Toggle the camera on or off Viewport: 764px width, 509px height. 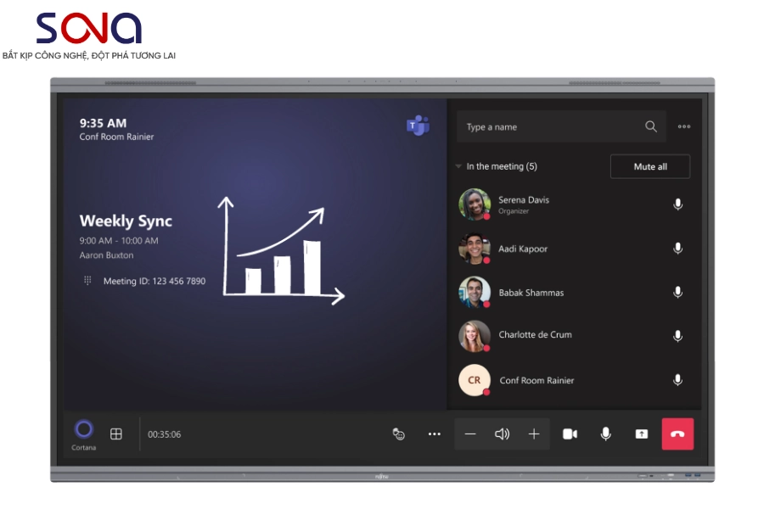click(570, 434)
